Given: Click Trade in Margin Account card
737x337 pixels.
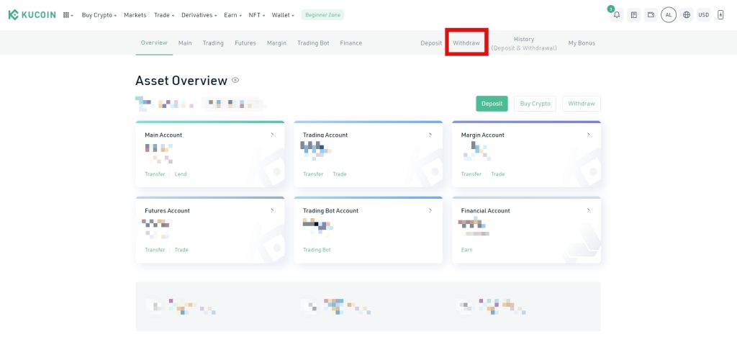Looking at the screenshot, I should [498, 174].
